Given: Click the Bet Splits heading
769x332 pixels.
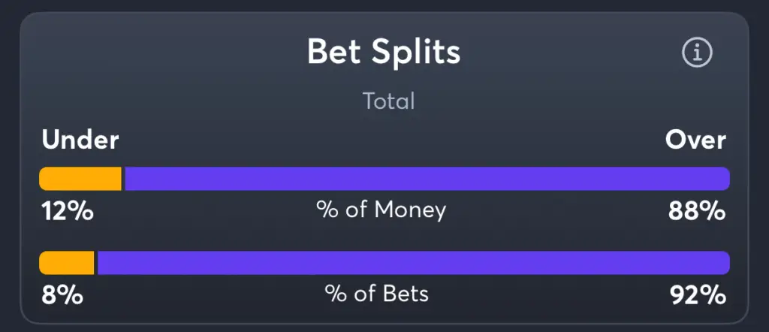Looking at the screenshot, I should tap(384, 52).
